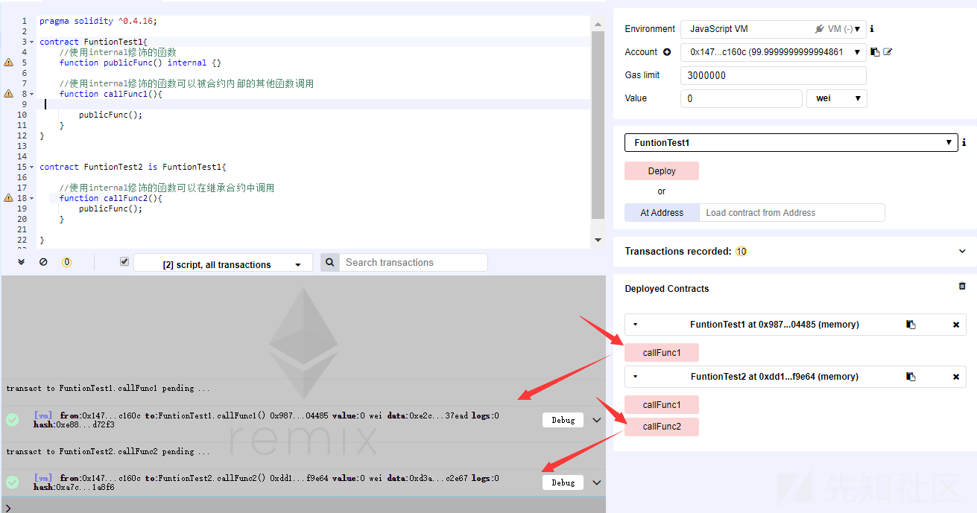
Task: Copy the FuntionTest1 deployed contract address
Action: [911, 325]
